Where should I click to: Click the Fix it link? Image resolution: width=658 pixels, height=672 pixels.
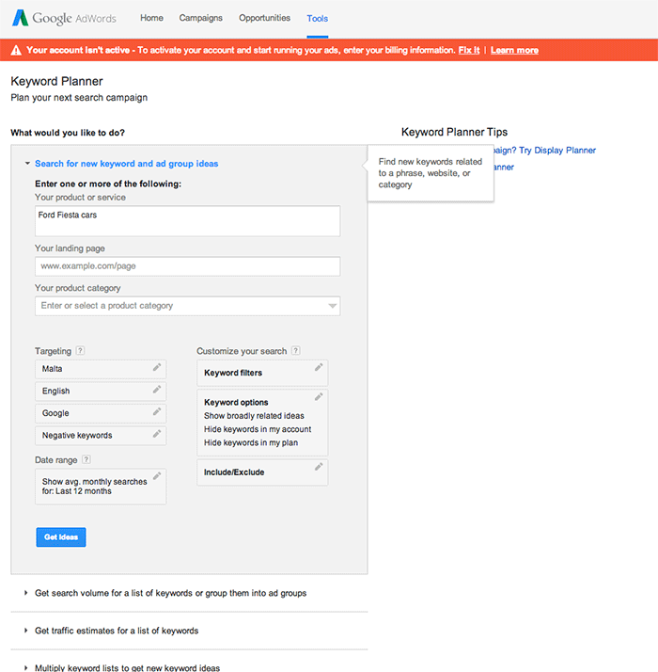(469, 50)
